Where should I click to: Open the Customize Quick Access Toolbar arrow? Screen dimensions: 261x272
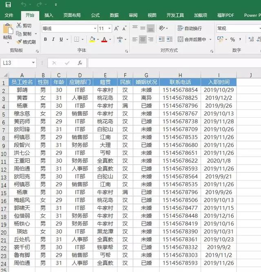click(56, 4)
